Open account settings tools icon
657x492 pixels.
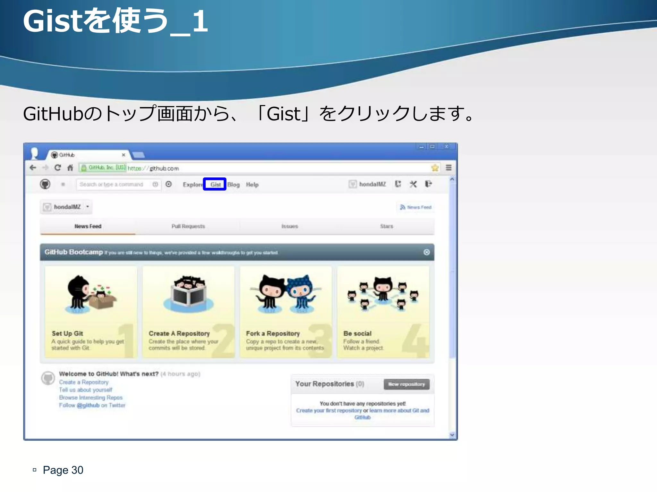413,184
